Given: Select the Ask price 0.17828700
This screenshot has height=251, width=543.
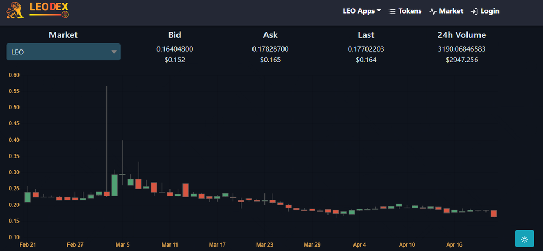Looking at the screenshot, I should pos(270,49).
